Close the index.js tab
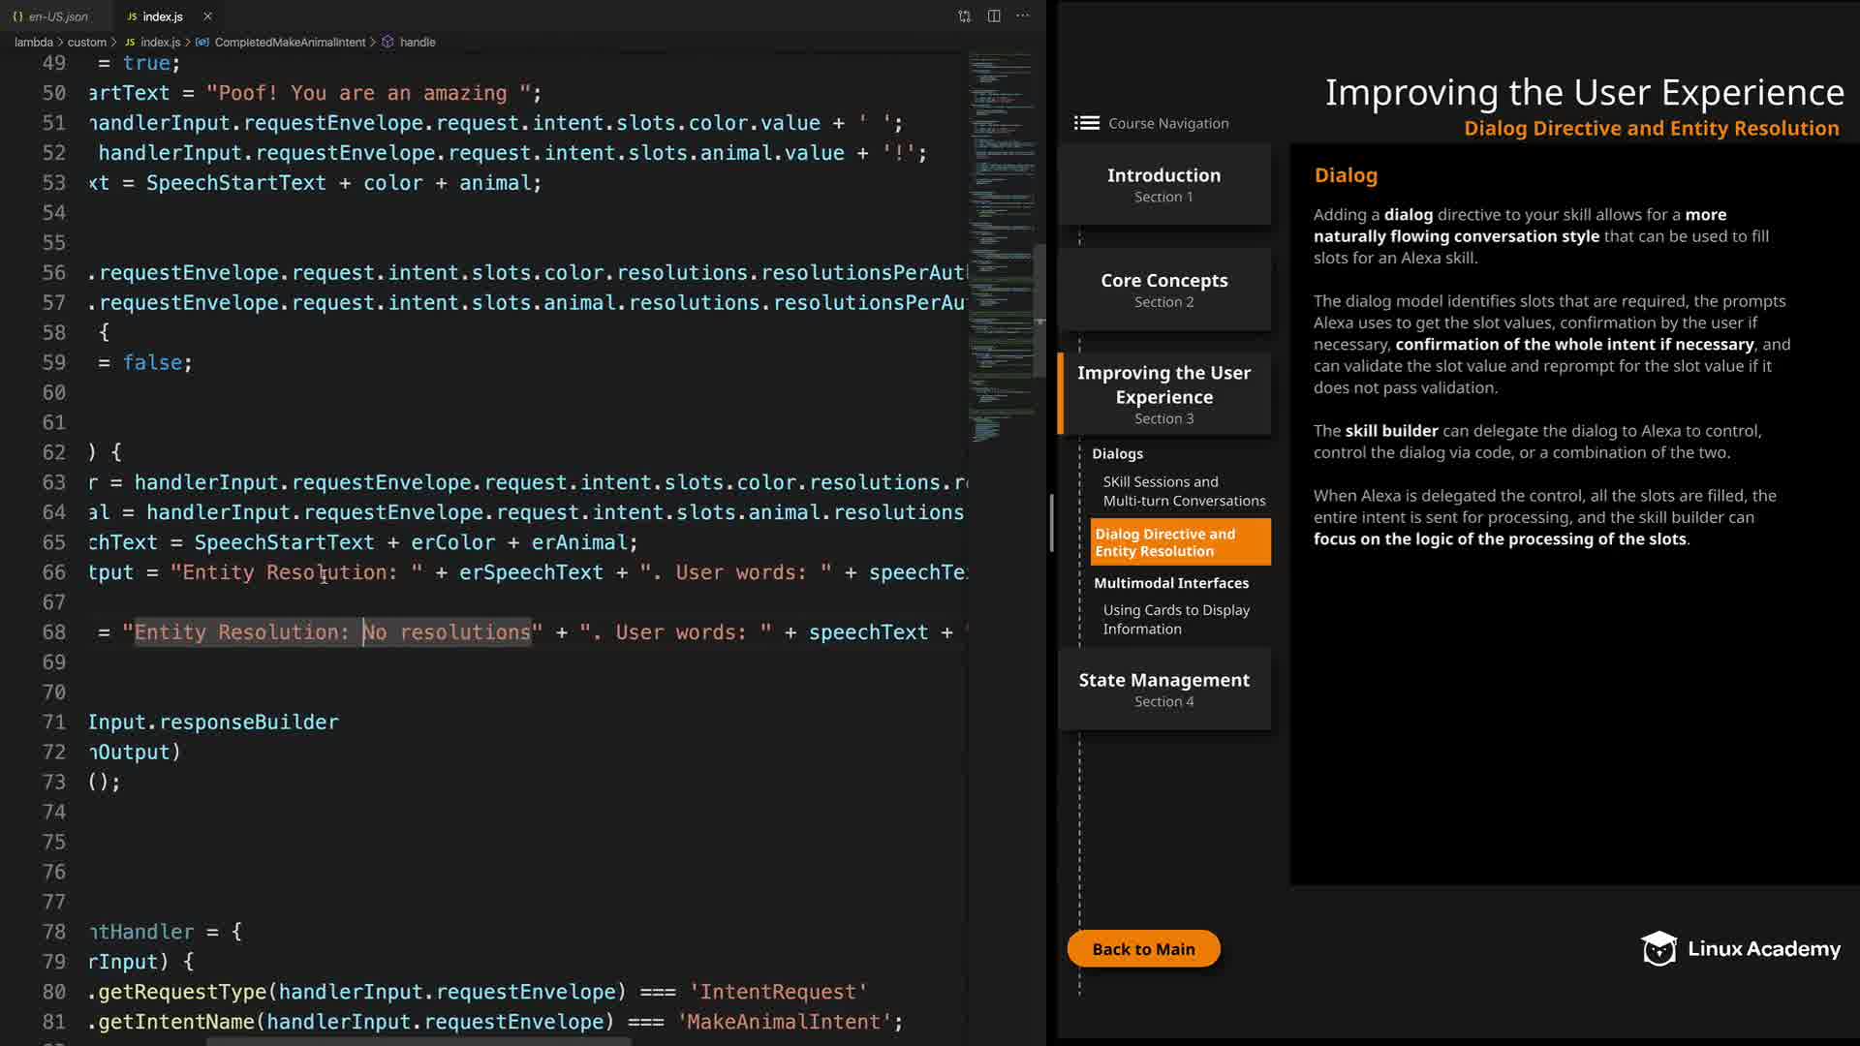Screen dimensions: 1860x1046 207,16
